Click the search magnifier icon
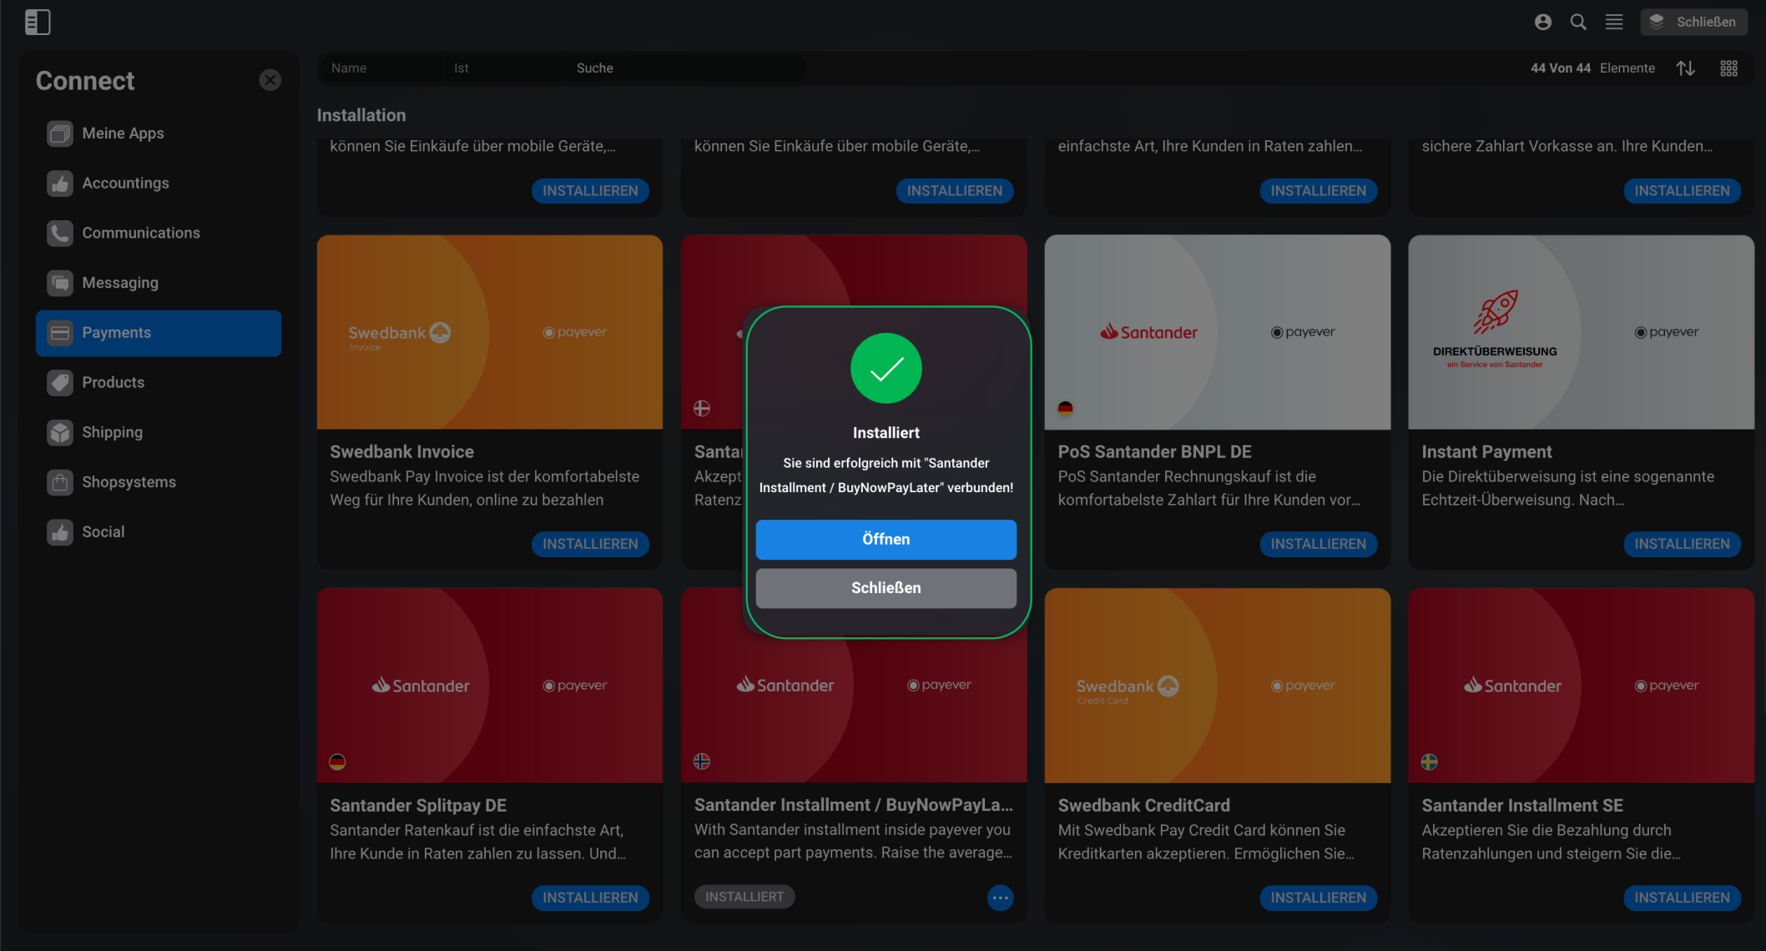 click(1578, 23)
